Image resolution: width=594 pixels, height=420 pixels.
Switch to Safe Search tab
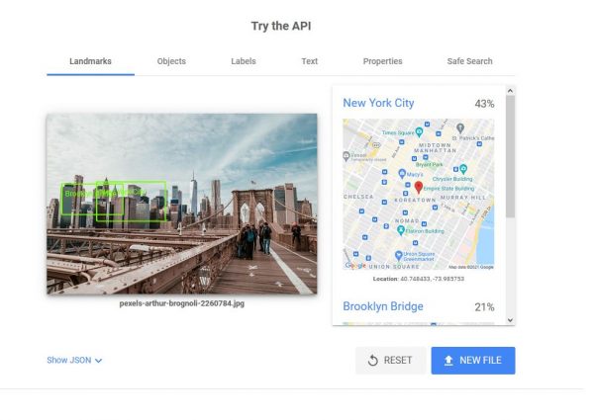[x=469, y=61]
